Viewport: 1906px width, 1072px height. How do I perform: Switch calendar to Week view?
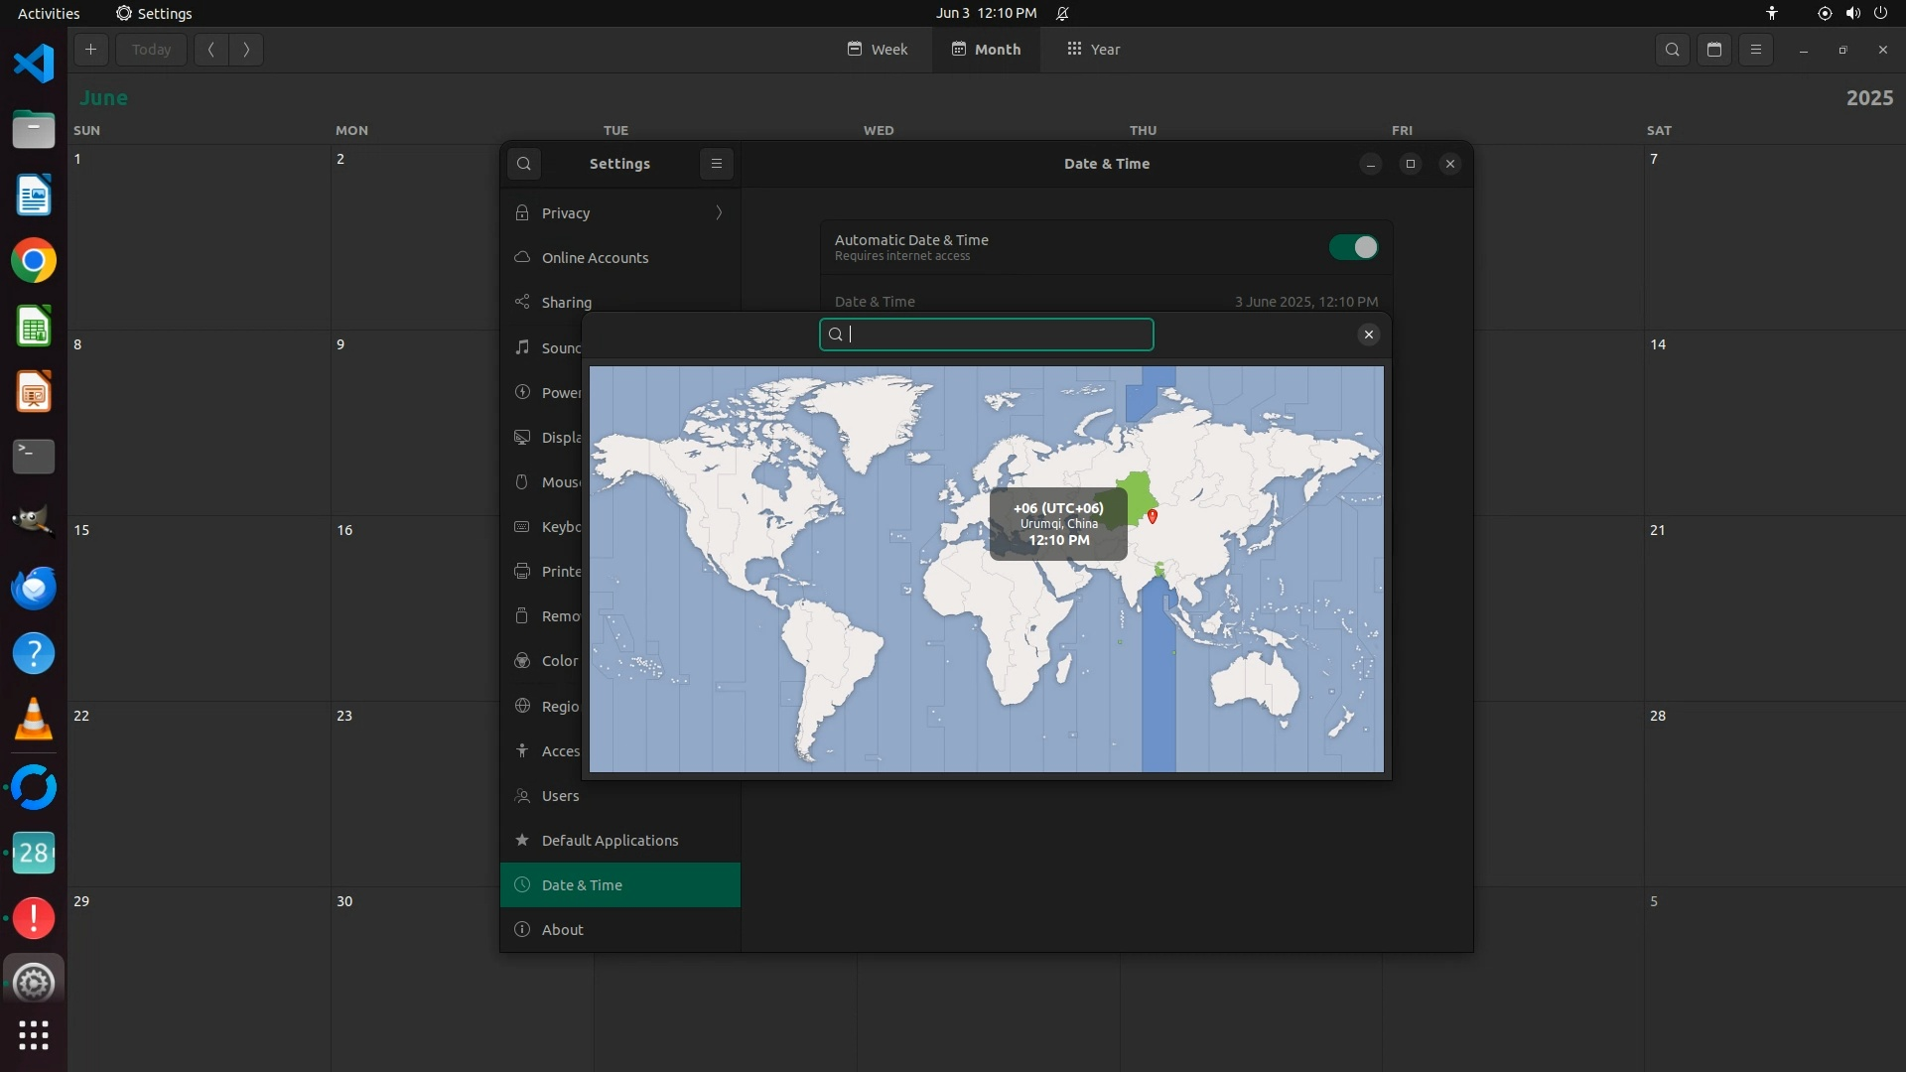click(878, 50)
